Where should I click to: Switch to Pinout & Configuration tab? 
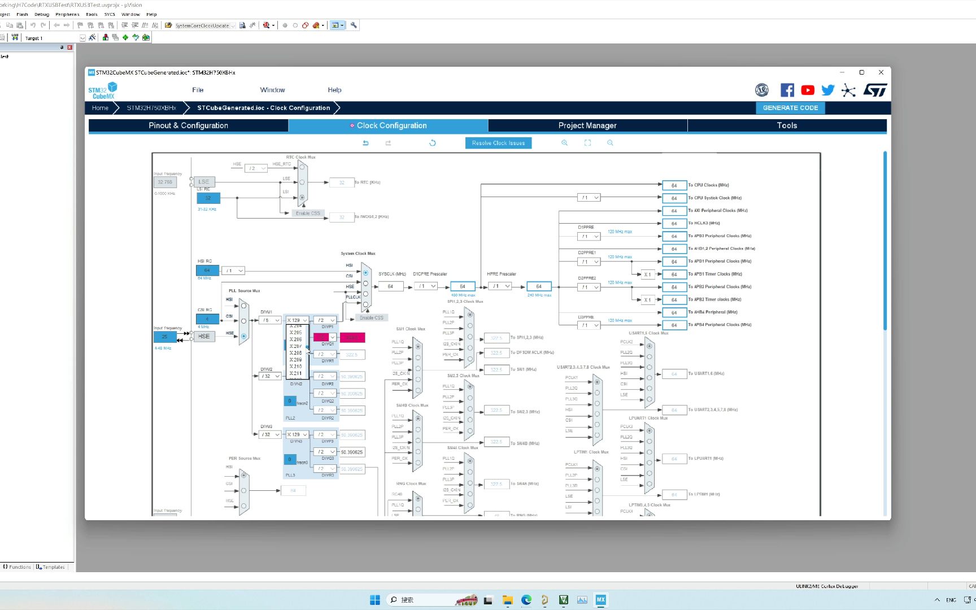click(189, 125)
